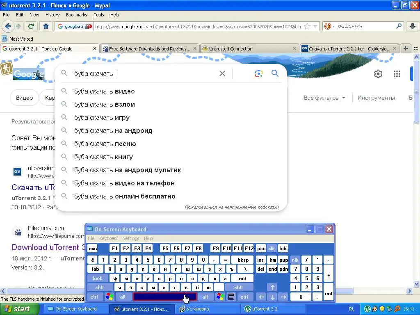This screenshot has height=315, width=420.
Task: Toggle the left shft key on On-Screen Keyboard
Action: click(x=100, y=288)
